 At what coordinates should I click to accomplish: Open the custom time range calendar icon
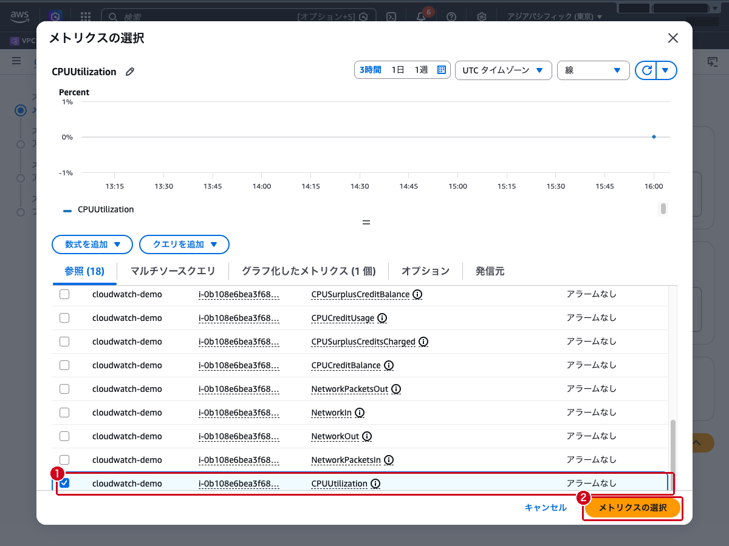pyautogui.click(x=442, y=70)
